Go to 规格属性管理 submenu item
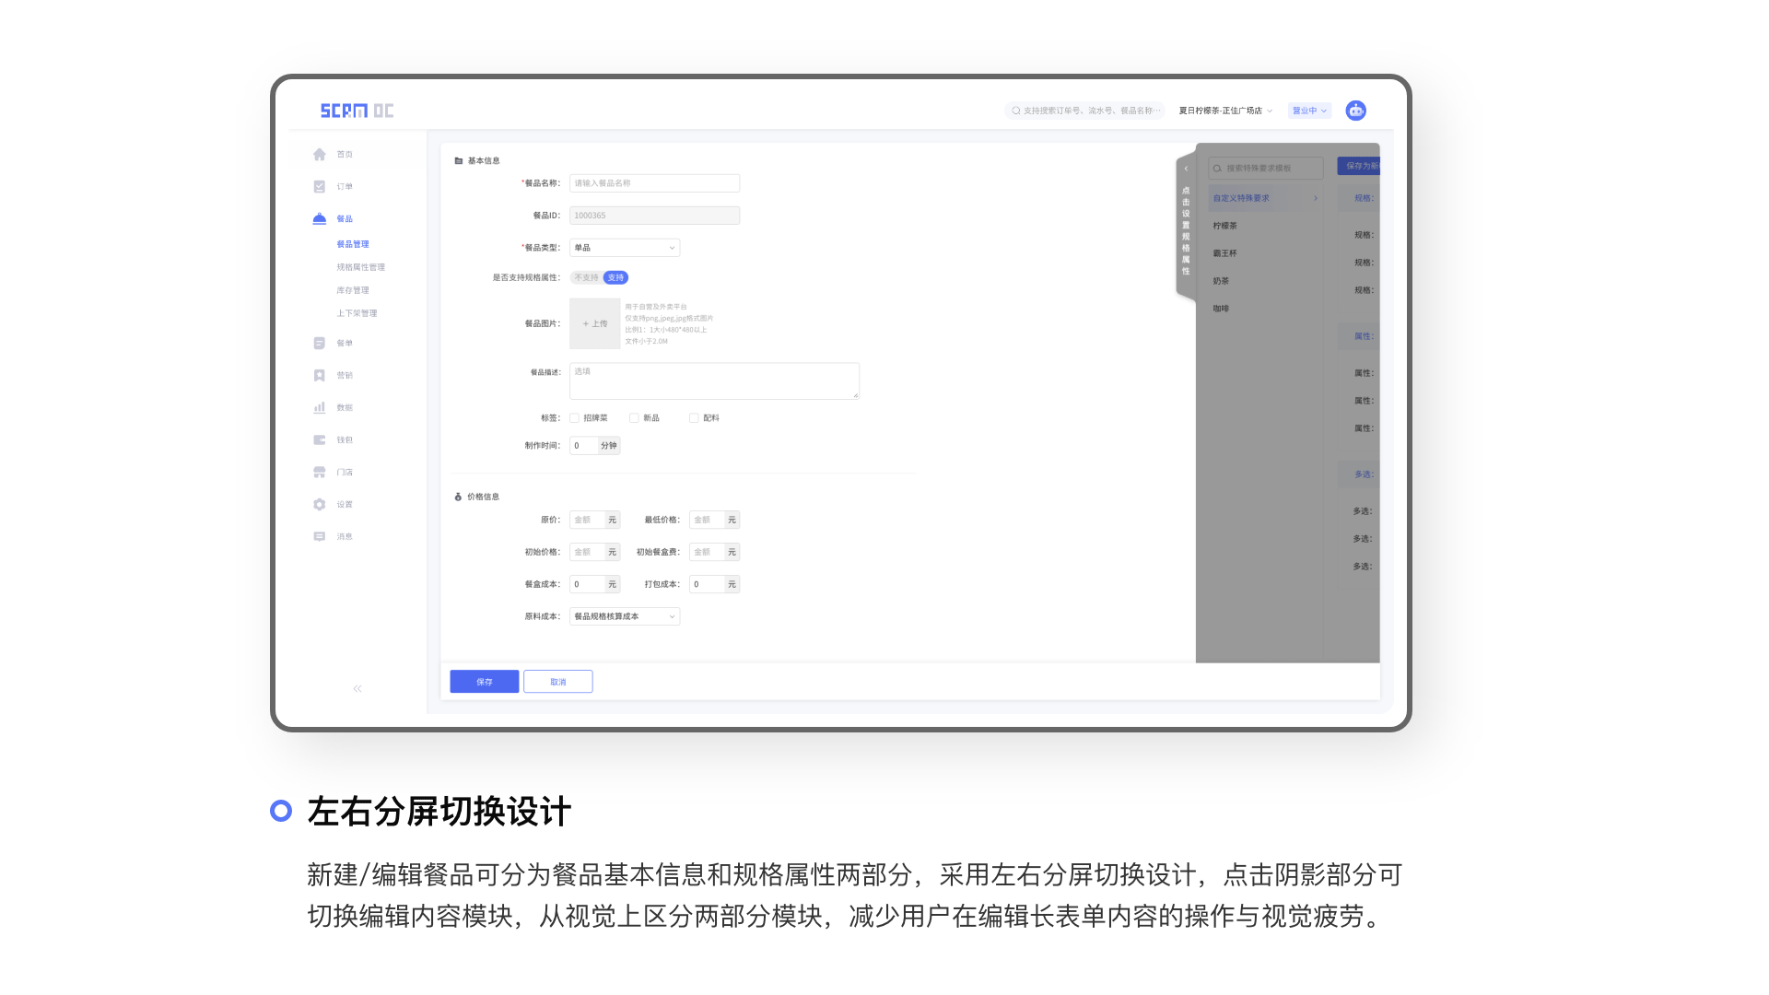Viewport: 1769px width, 995px height. (x=360, y=267)
